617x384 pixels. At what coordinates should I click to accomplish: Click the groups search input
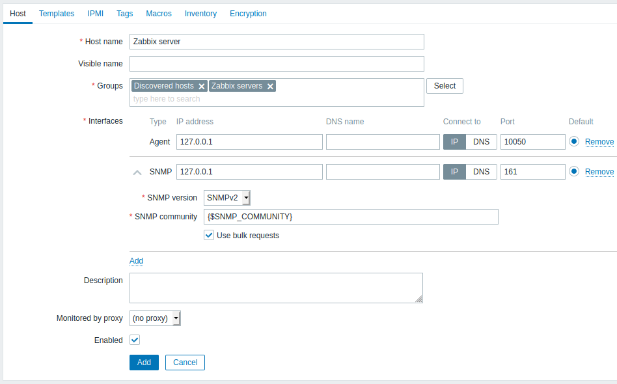[x=277, y=99]
